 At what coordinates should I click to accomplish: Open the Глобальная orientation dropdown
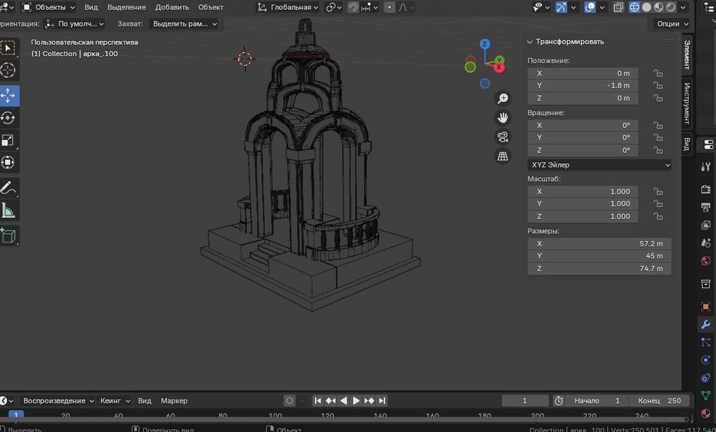288,7
